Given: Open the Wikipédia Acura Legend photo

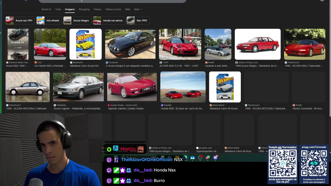Looking at the screenshot, I should (78, 87).
